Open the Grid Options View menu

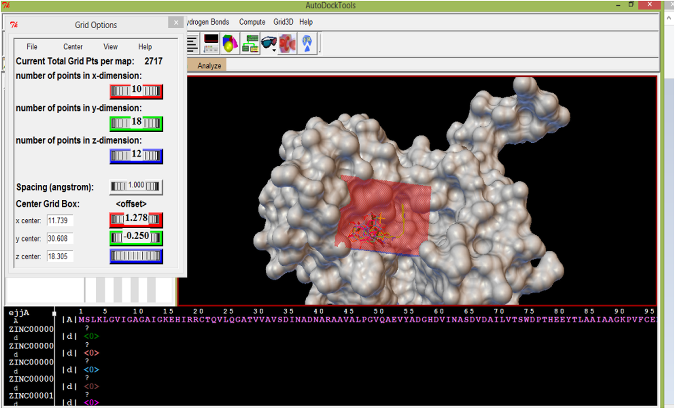coord(110,47)
